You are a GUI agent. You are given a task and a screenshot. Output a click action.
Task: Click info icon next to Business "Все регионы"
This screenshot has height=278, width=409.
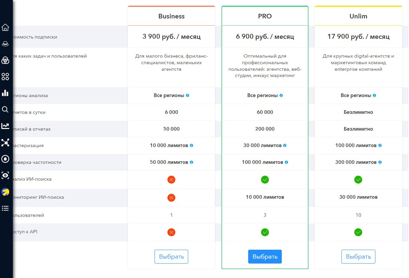[188, 95]
